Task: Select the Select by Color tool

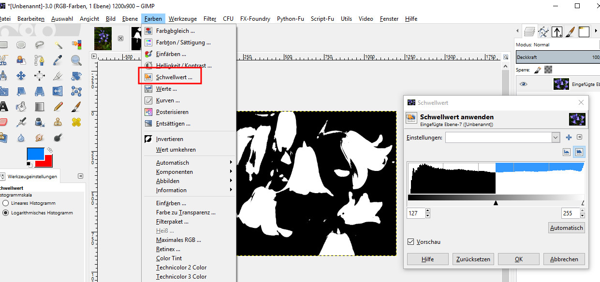Action: click(x=76, y=45)
